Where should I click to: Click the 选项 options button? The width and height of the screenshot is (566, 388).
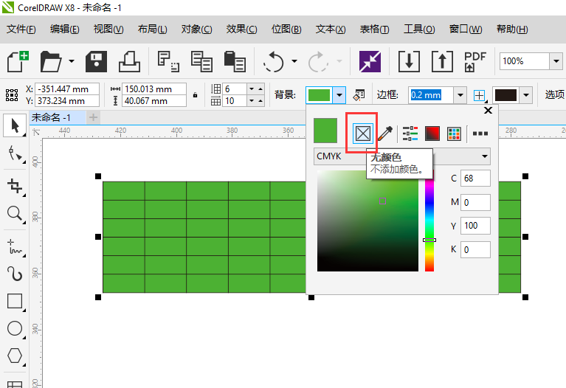tap(554, 95)
